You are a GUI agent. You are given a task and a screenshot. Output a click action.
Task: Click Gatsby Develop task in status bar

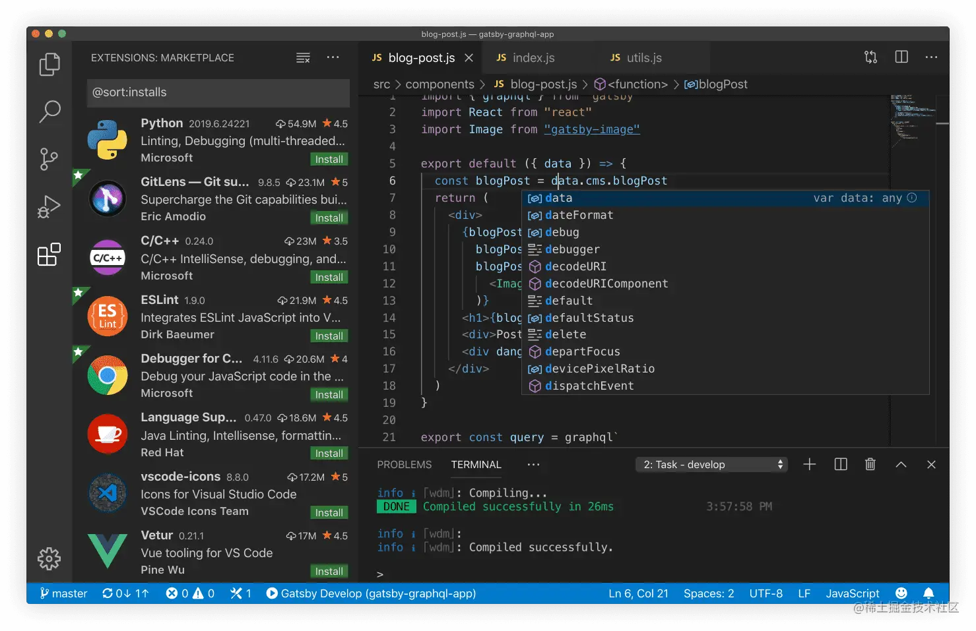pos(371,593)
